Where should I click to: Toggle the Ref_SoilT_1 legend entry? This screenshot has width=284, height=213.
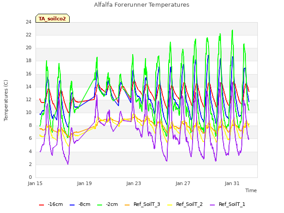click(x=228, y=204)
